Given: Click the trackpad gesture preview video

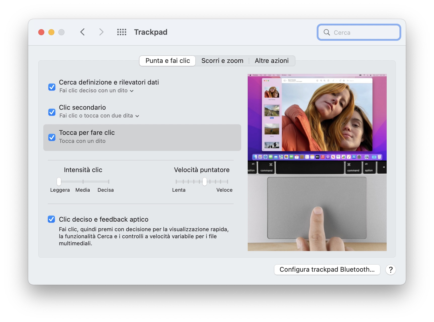Looking at the screenshot, I should pyautogui.click(x=317, y=163).
